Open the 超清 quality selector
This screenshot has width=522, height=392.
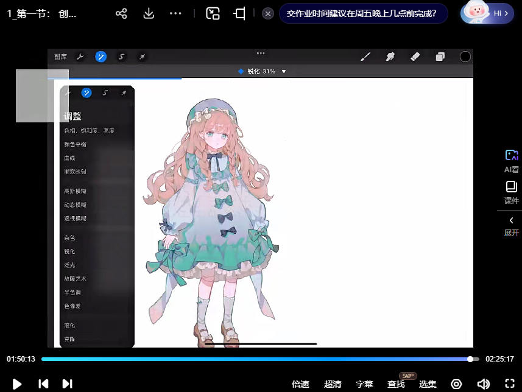coord(333,384)
